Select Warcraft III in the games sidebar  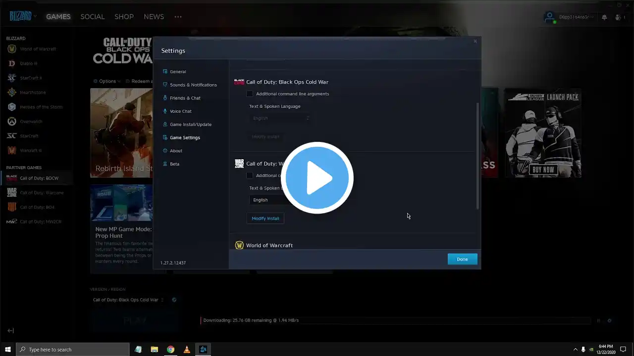click(x=24, y=150)
